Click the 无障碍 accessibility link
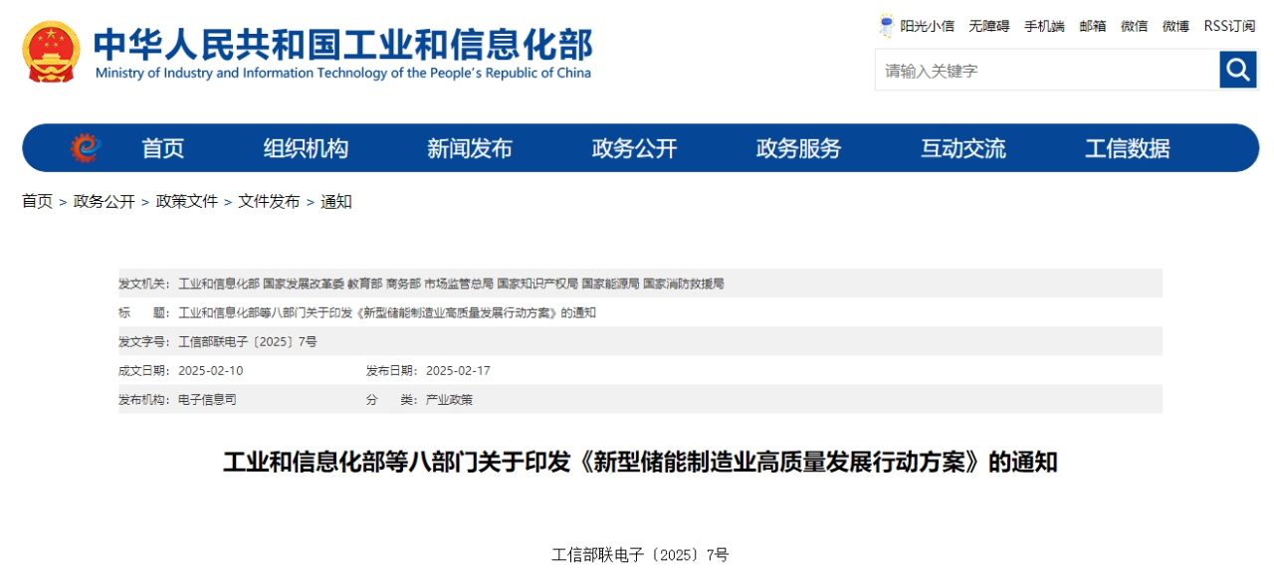The image size is (1274, 582). pyautogui.click(x=989, y=26)
